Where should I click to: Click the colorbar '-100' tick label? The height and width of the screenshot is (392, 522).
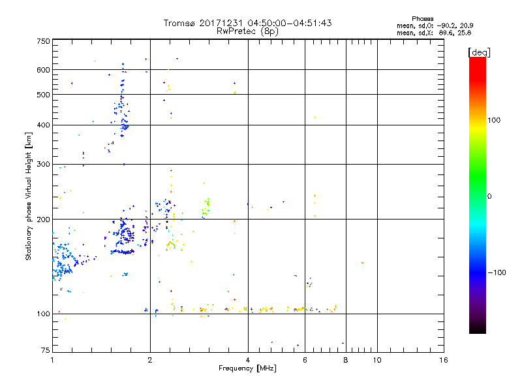coord(497,272)
